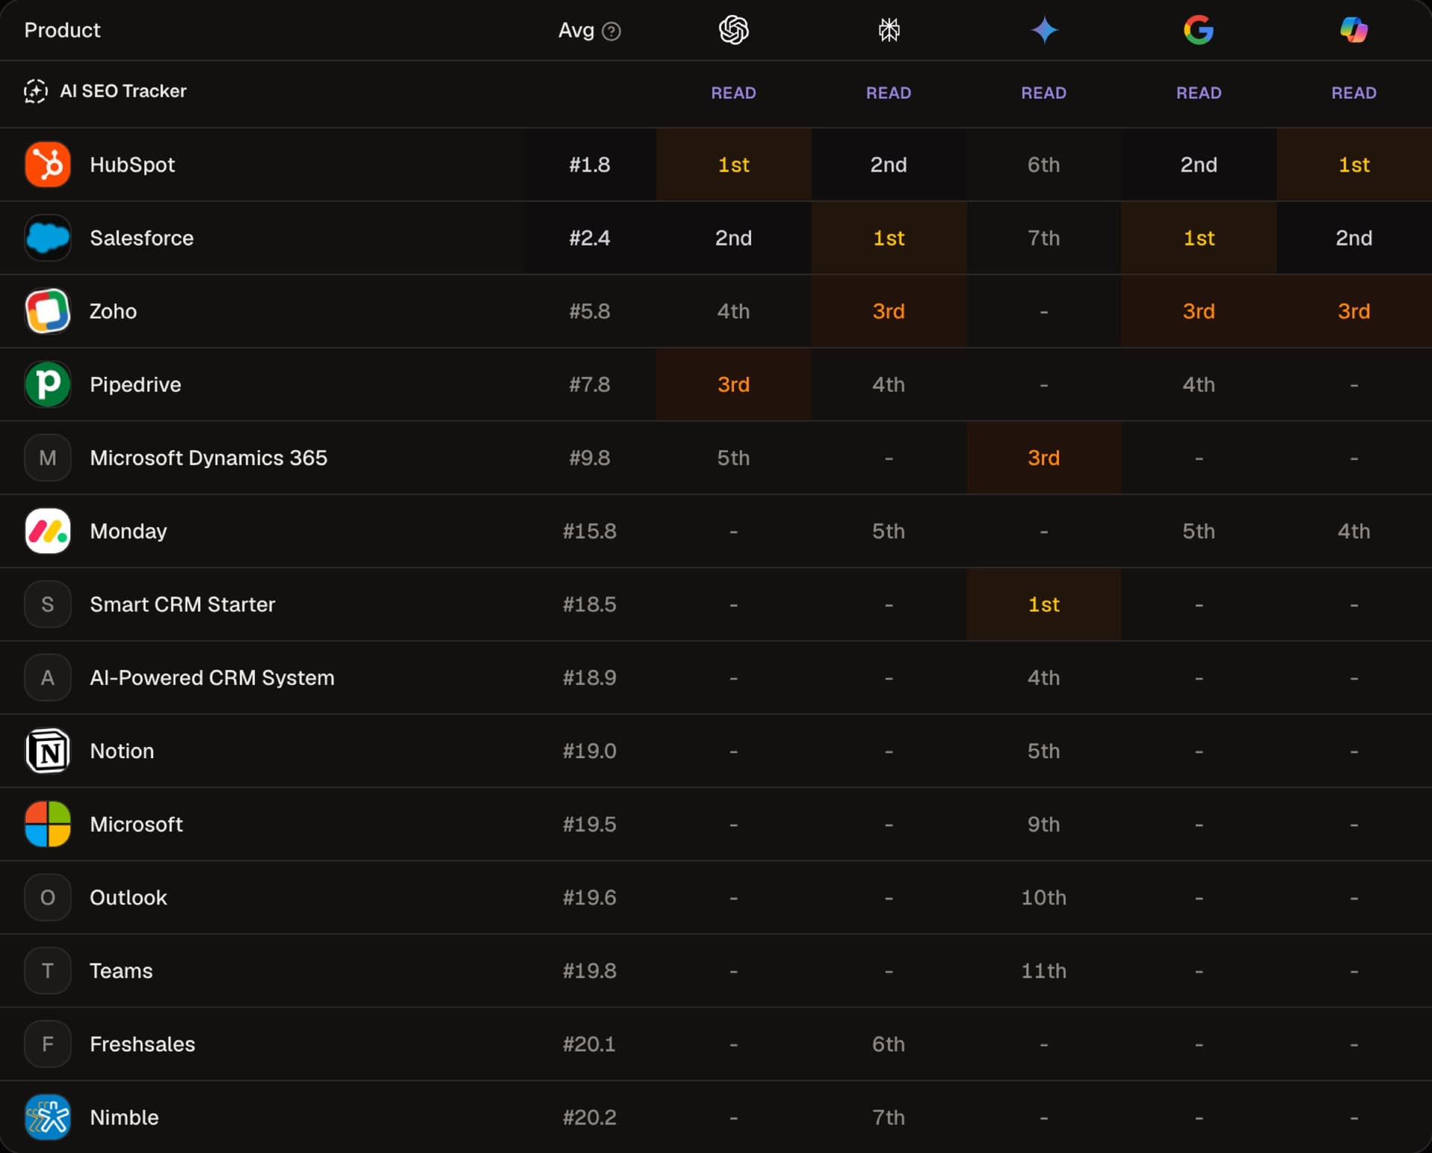1432x1153 pixels.
Task: Select Microsoft Dynamics 365 product name
Action: (x=208, y=457)
